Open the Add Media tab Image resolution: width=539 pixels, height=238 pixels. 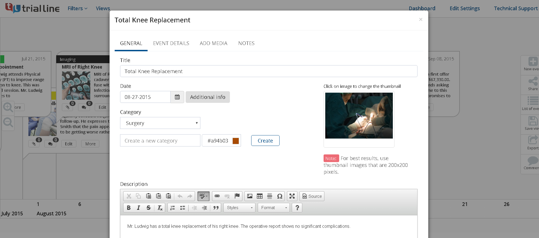[x=214, y=43]
